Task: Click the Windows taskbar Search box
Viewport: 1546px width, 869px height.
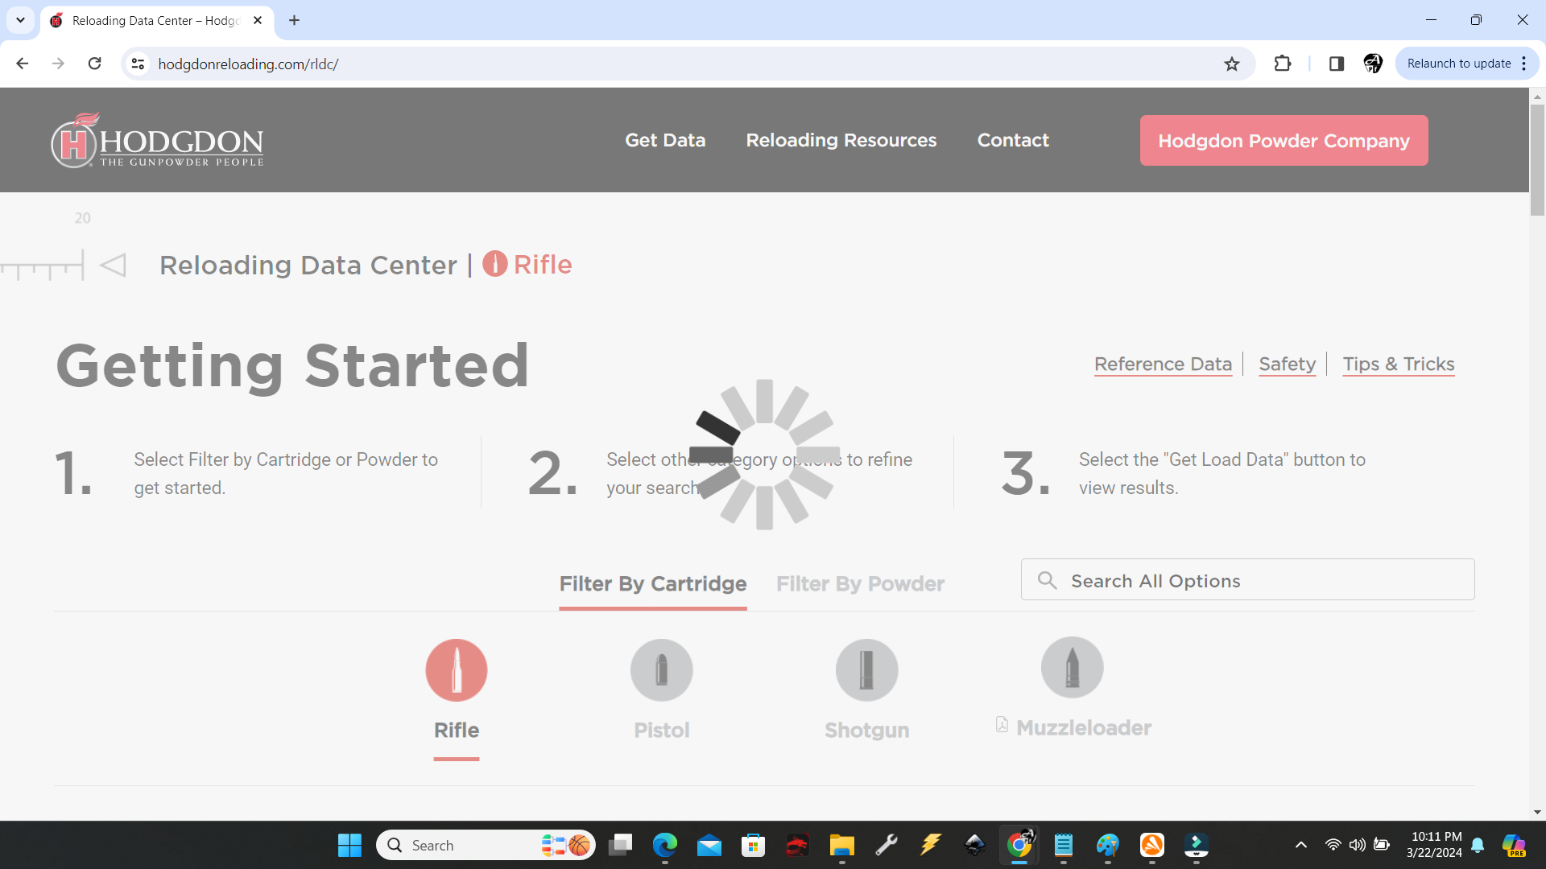Action: pos(486,845)
